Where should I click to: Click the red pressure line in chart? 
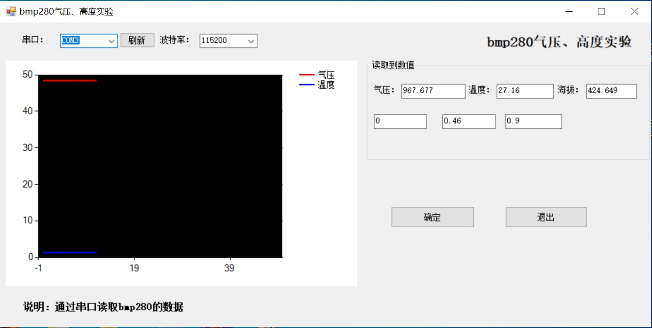pos(70,81)
